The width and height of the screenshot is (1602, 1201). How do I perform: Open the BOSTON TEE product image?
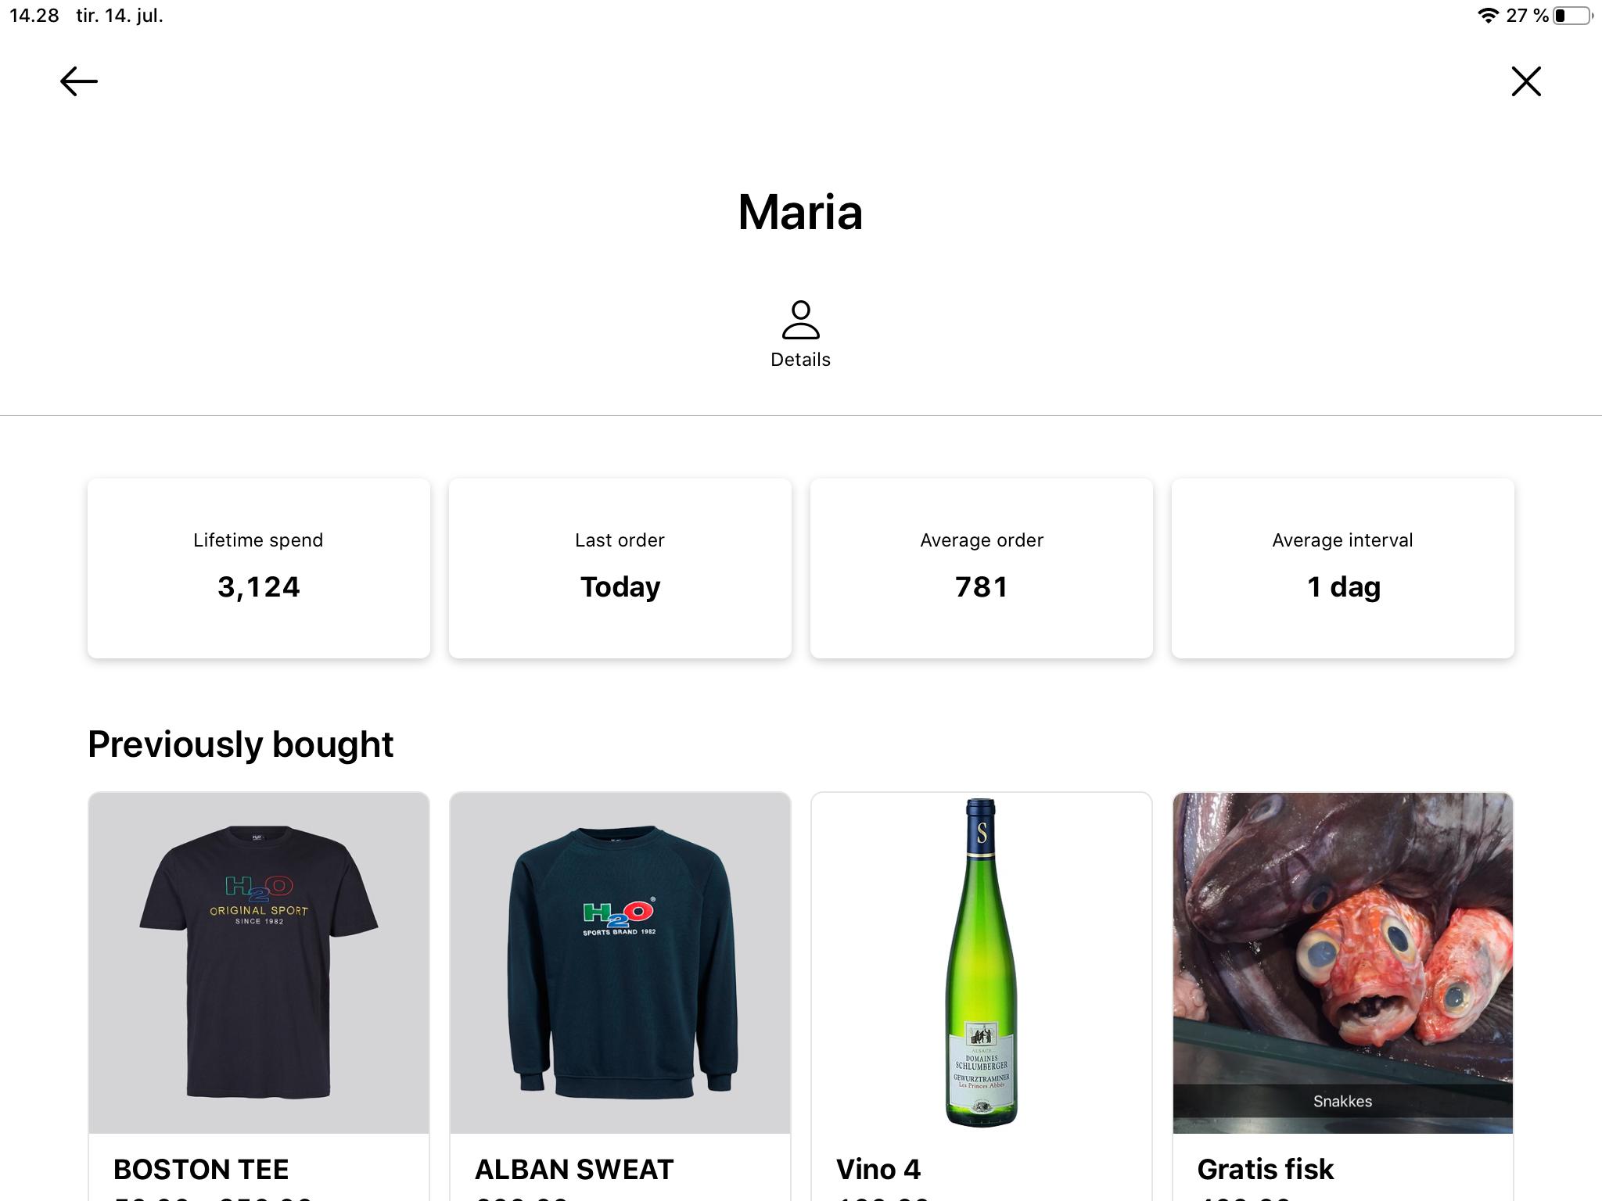pos(259,963)
